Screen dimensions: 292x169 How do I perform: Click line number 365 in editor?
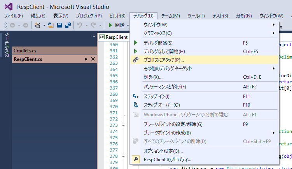[x=114, y=76]
